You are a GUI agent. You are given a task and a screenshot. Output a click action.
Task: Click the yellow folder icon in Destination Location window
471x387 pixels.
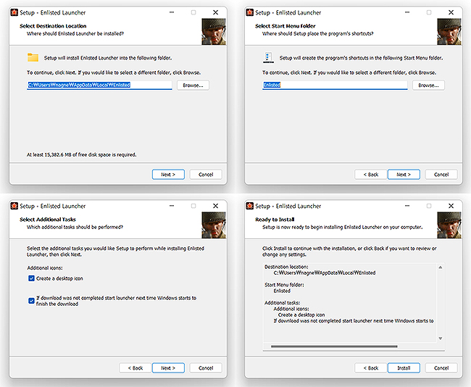33,57
